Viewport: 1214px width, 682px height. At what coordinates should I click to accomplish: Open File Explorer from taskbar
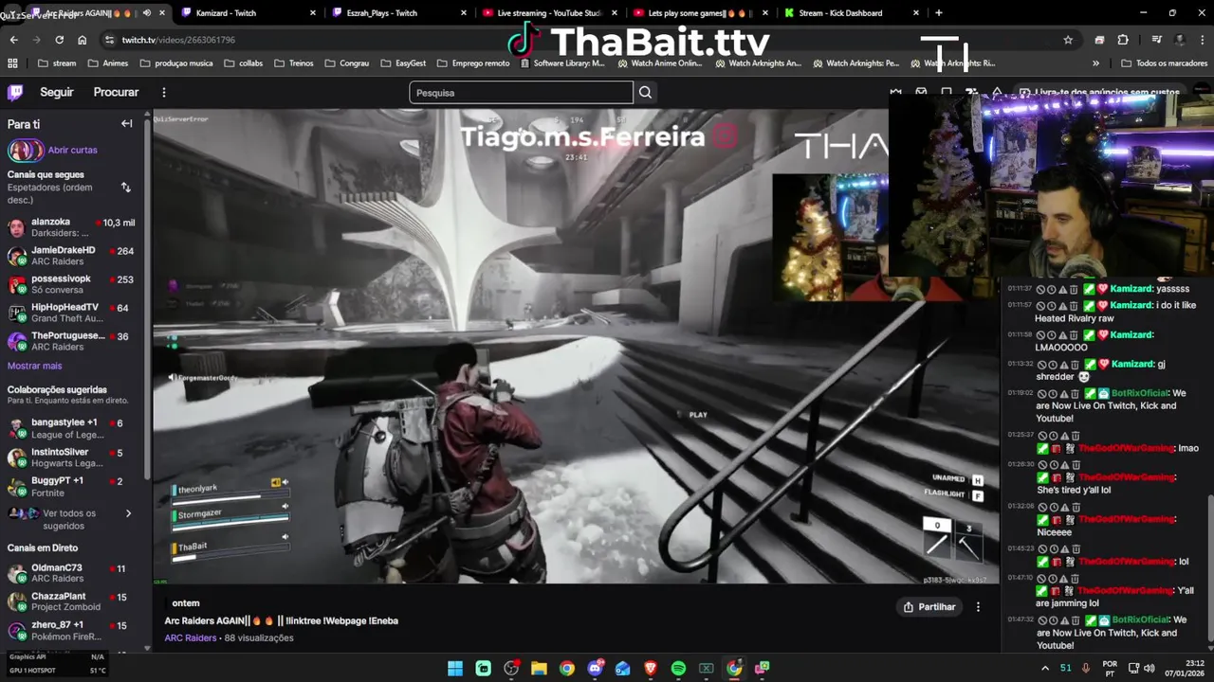tap(539, 668)
